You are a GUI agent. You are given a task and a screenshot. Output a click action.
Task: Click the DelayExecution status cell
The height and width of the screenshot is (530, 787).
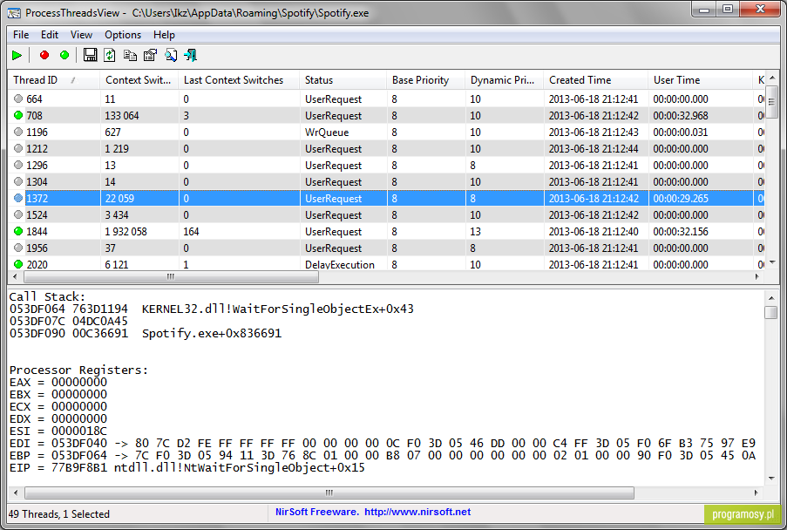[340, 264]
